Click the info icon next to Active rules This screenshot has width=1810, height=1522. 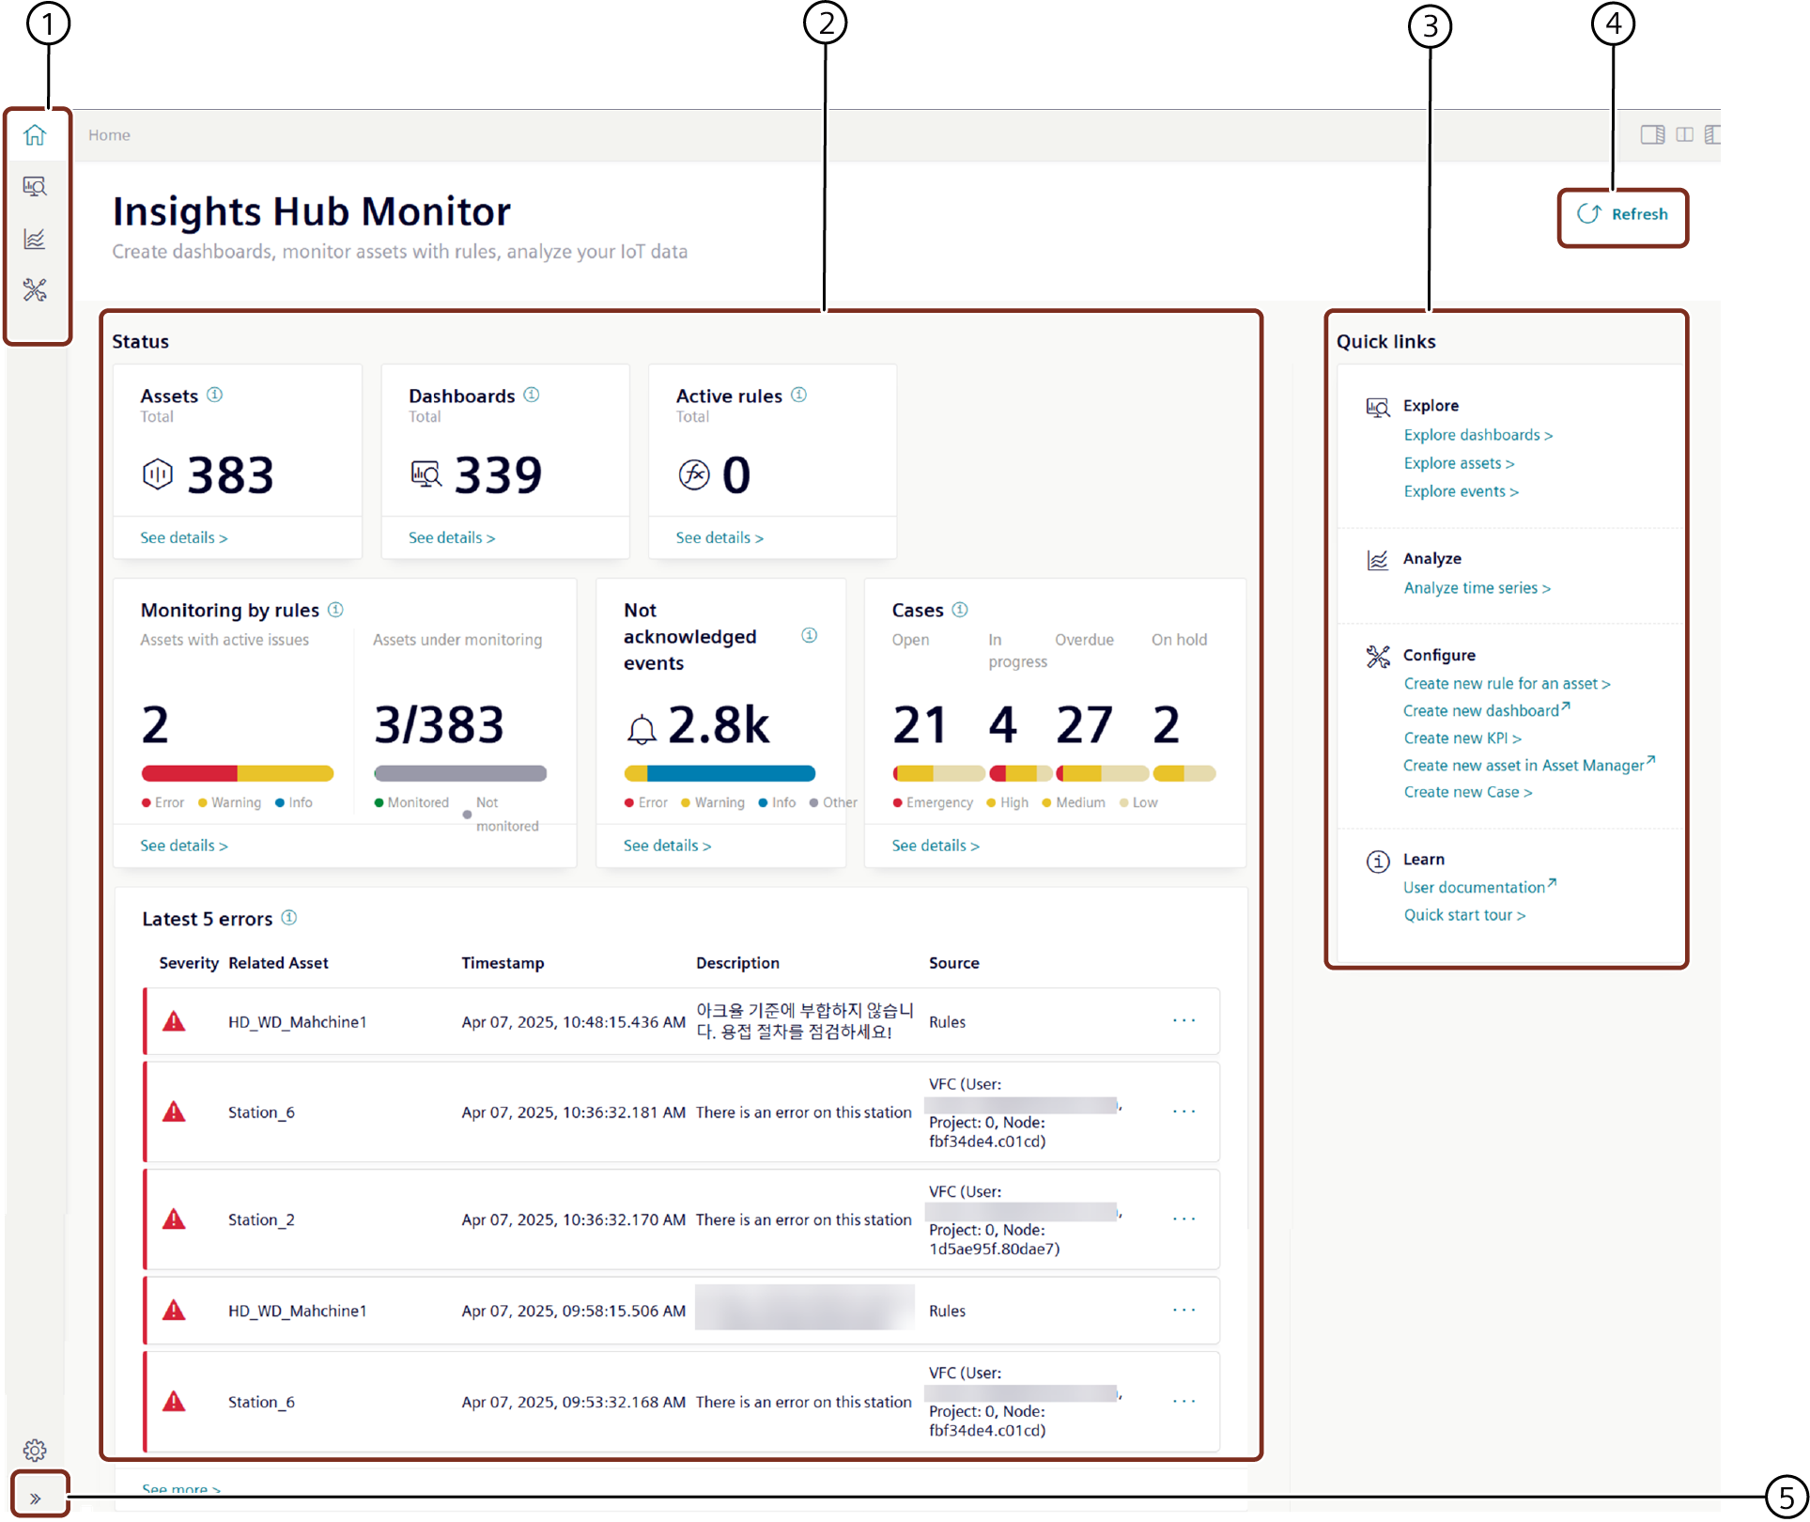(799, 395)
